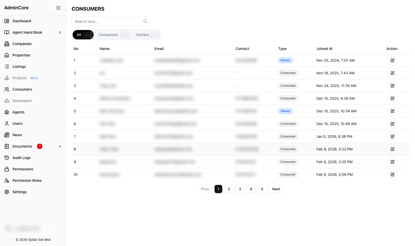Click the Properties house icon

7,55
